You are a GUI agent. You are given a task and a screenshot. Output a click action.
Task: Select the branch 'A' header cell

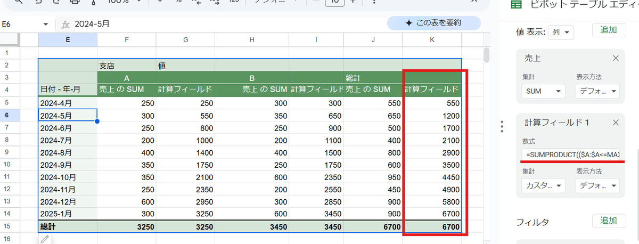pos(126,78)
